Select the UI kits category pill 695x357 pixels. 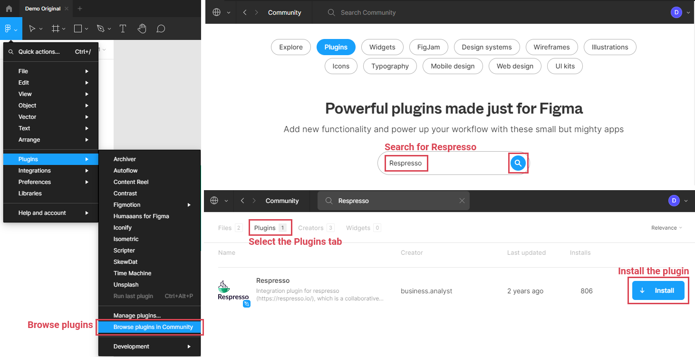point(565,66)
